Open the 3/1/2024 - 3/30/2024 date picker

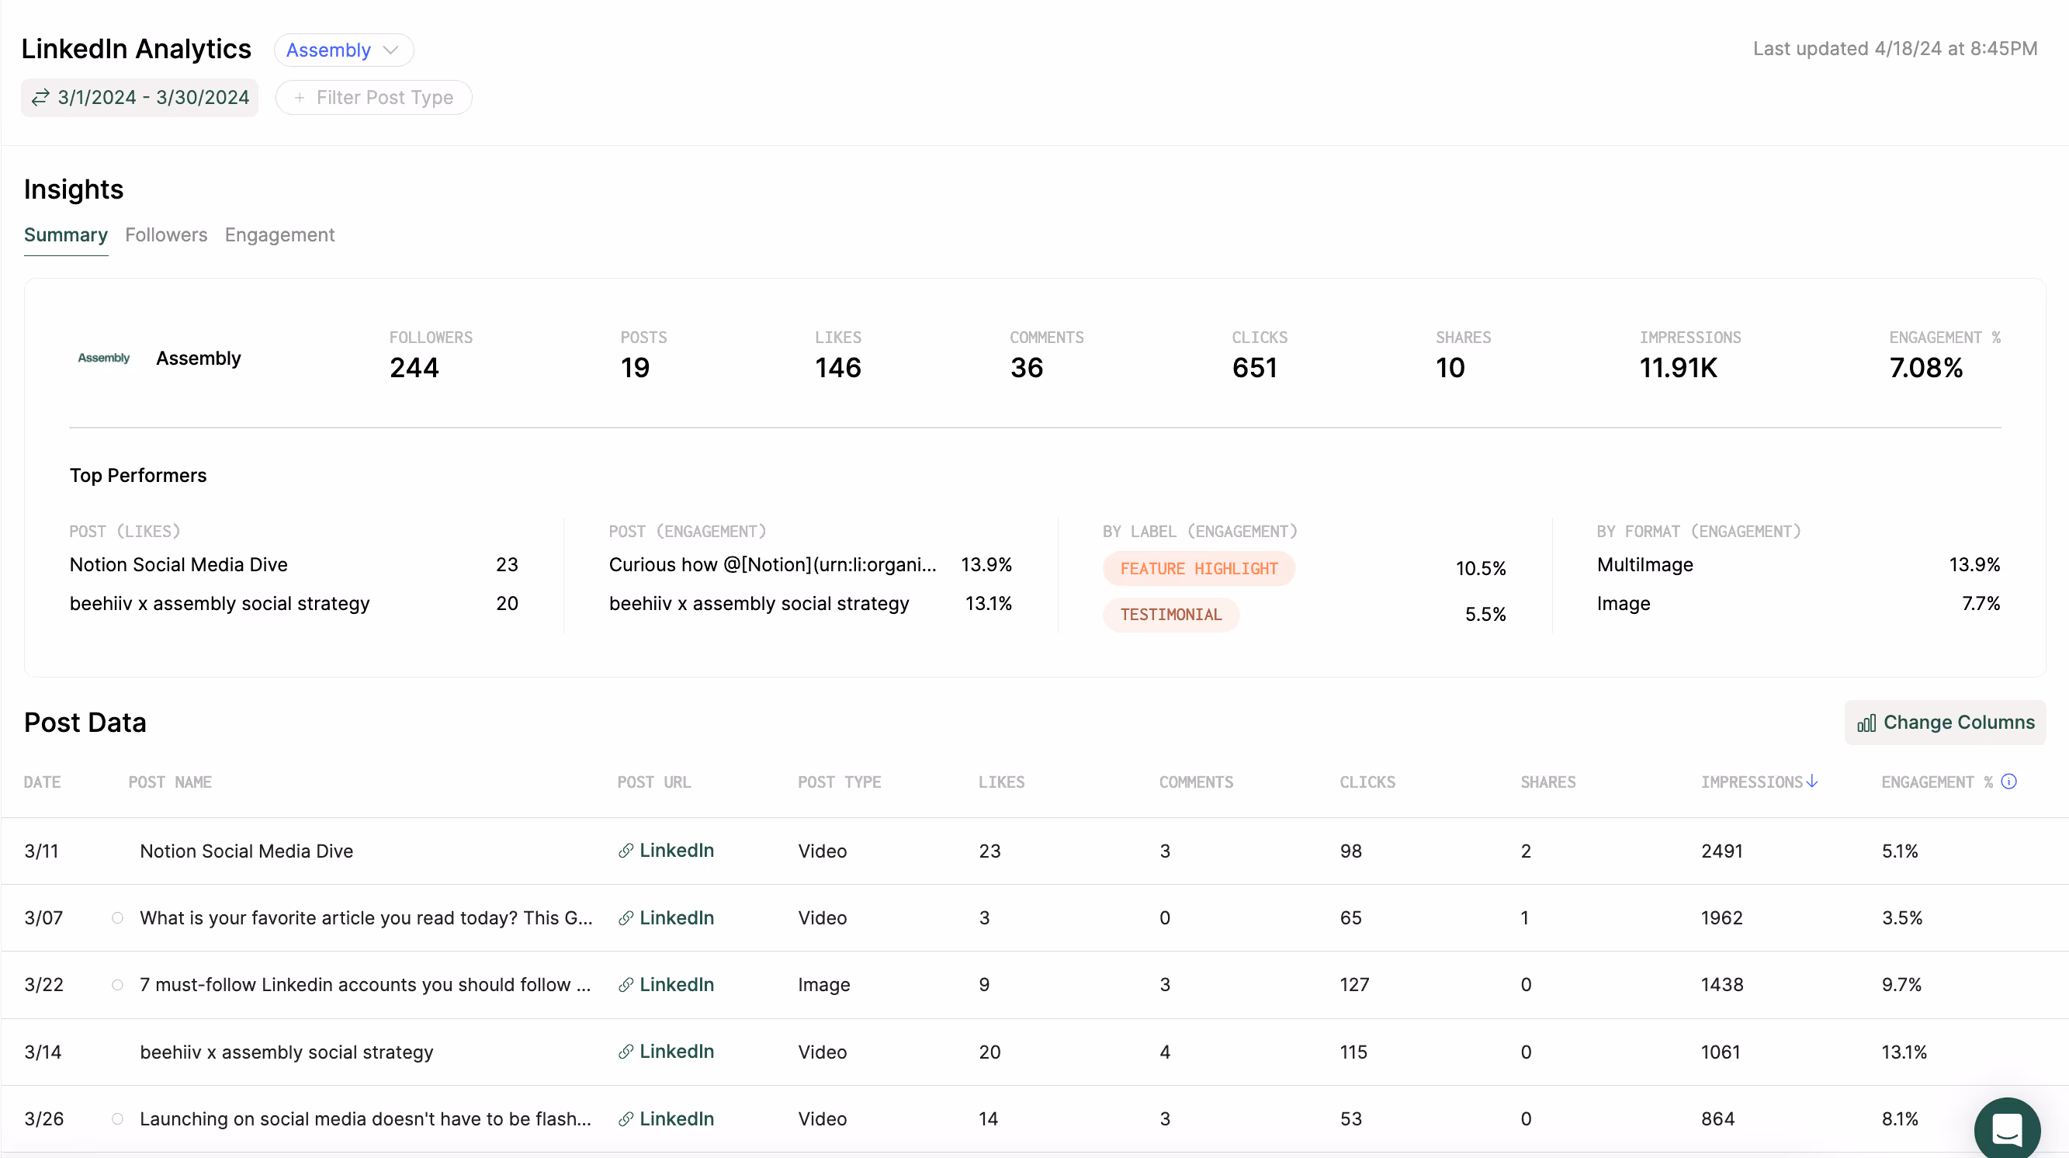(153, 98)
